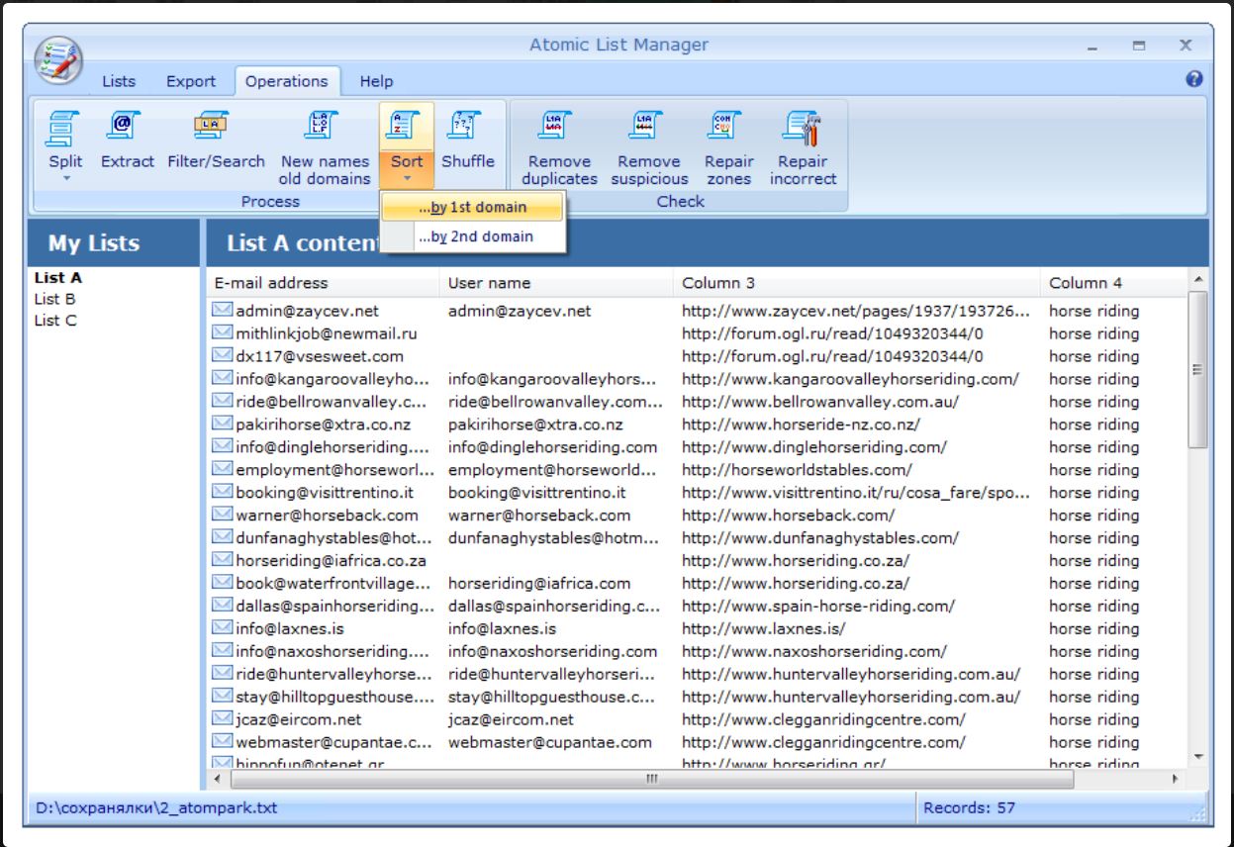Viewport: 1234px width, 847px height.
Task: Open the Lists ribbon tab
Action: [x=119, y=82]
